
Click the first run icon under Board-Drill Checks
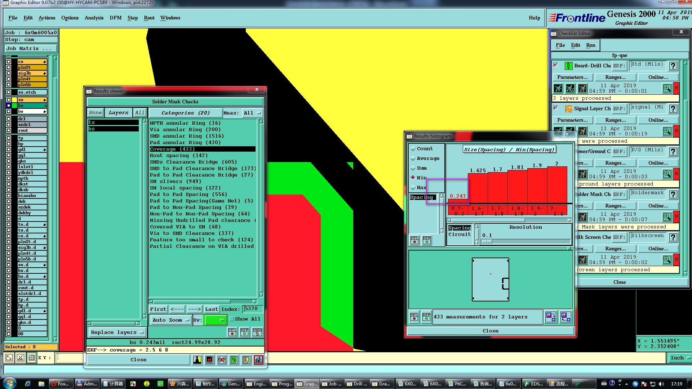click(558, 88)
